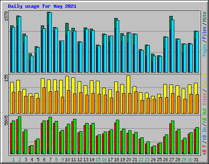Select day label 5 on the x-axis
The height and width of the screenshot is (164, 209).
click(x=38, y=159)
